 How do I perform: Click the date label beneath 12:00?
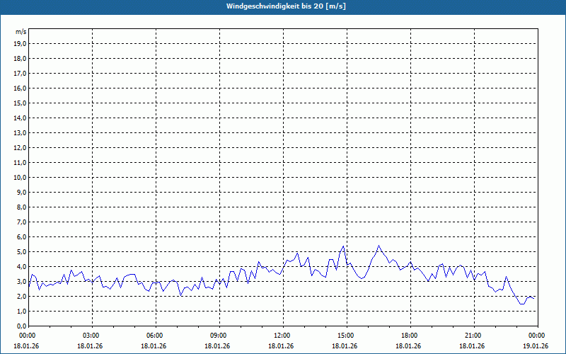pos(281,346)
